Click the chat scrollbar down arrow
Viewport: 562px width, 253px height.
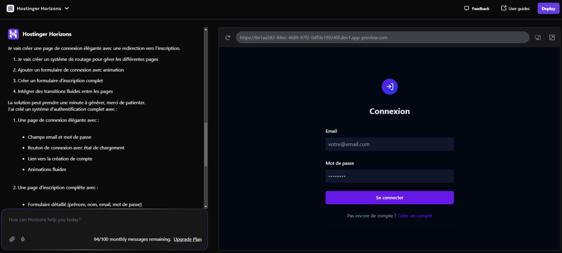click(206, 206)
